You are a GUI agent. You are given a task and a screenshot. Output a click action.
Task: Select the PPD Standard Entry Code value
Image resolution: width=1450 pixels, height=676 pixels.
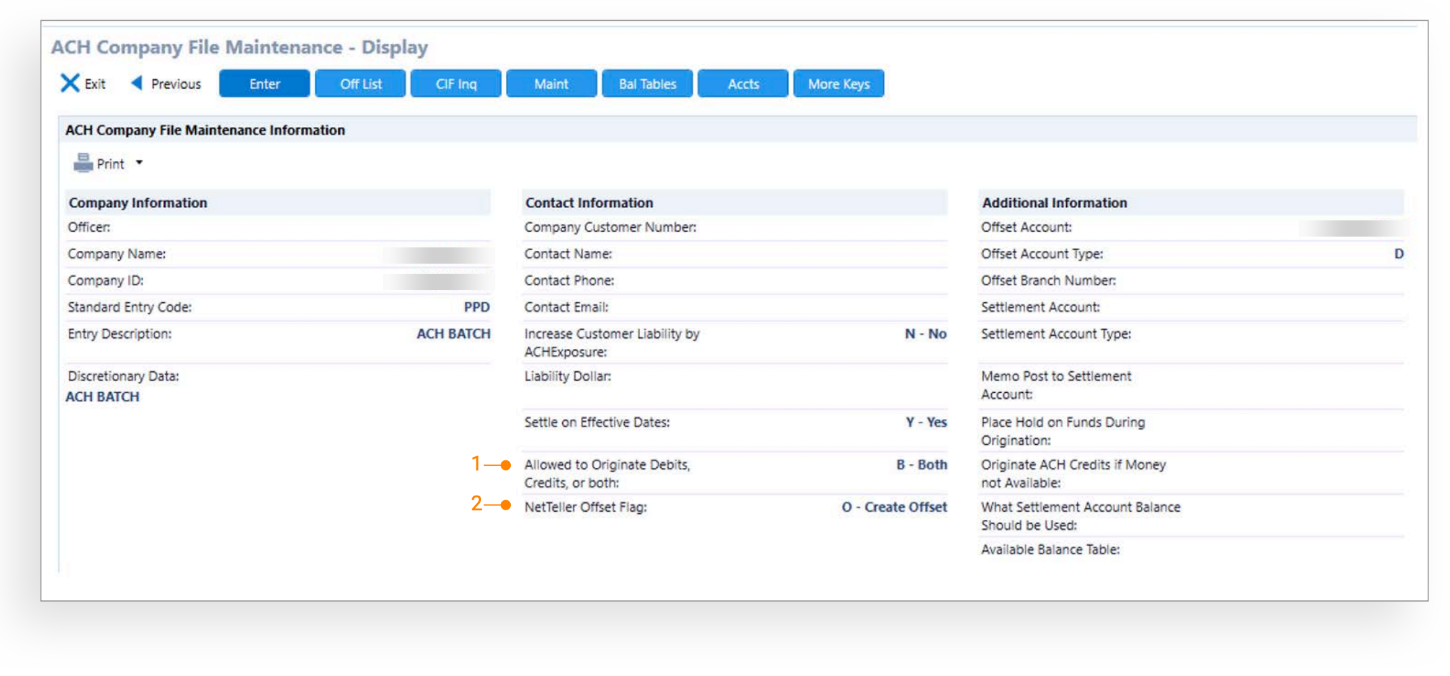(476, 307)
